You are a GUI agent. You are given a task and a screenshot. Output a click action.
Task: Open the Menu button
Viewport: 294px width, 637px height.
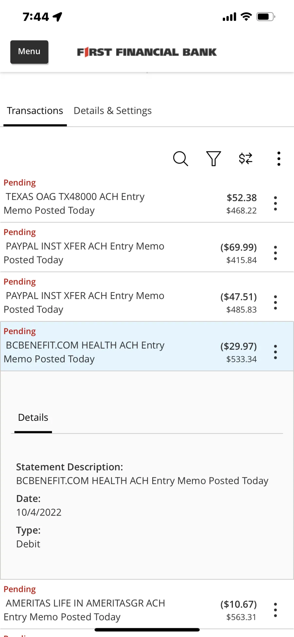29,52
